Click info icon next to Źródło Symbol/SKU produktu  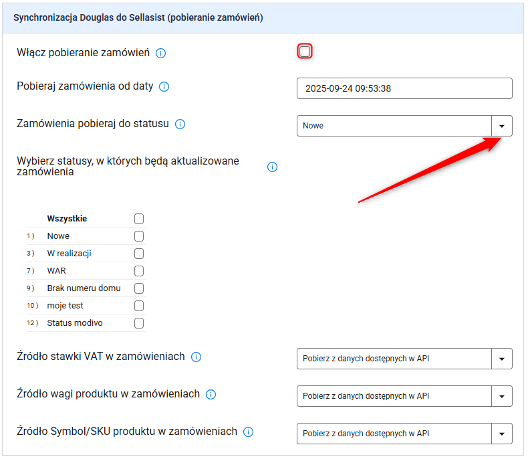249,432
